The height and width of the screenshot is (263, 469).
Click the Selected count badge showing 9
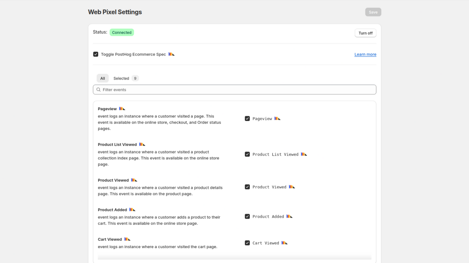pyautogui.click(x=135, y=78)
